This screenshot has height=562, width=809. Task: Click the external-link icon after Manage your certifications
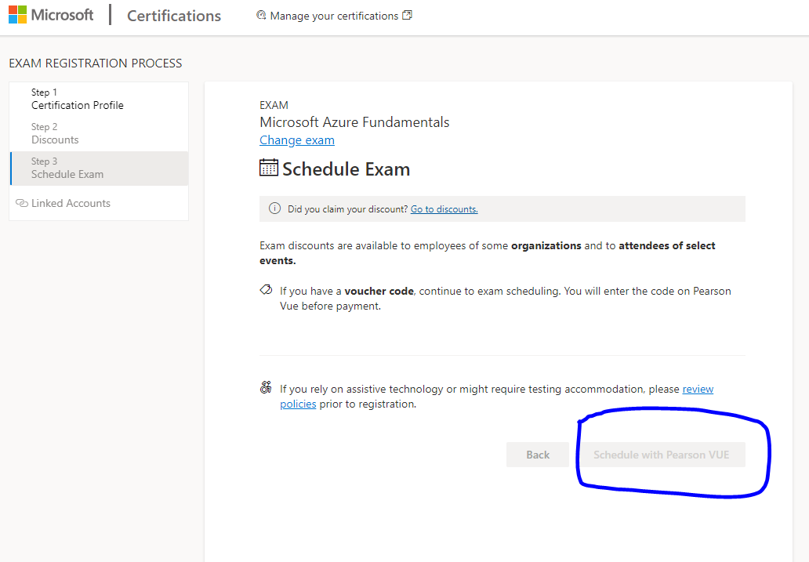(x=407, y=16)
